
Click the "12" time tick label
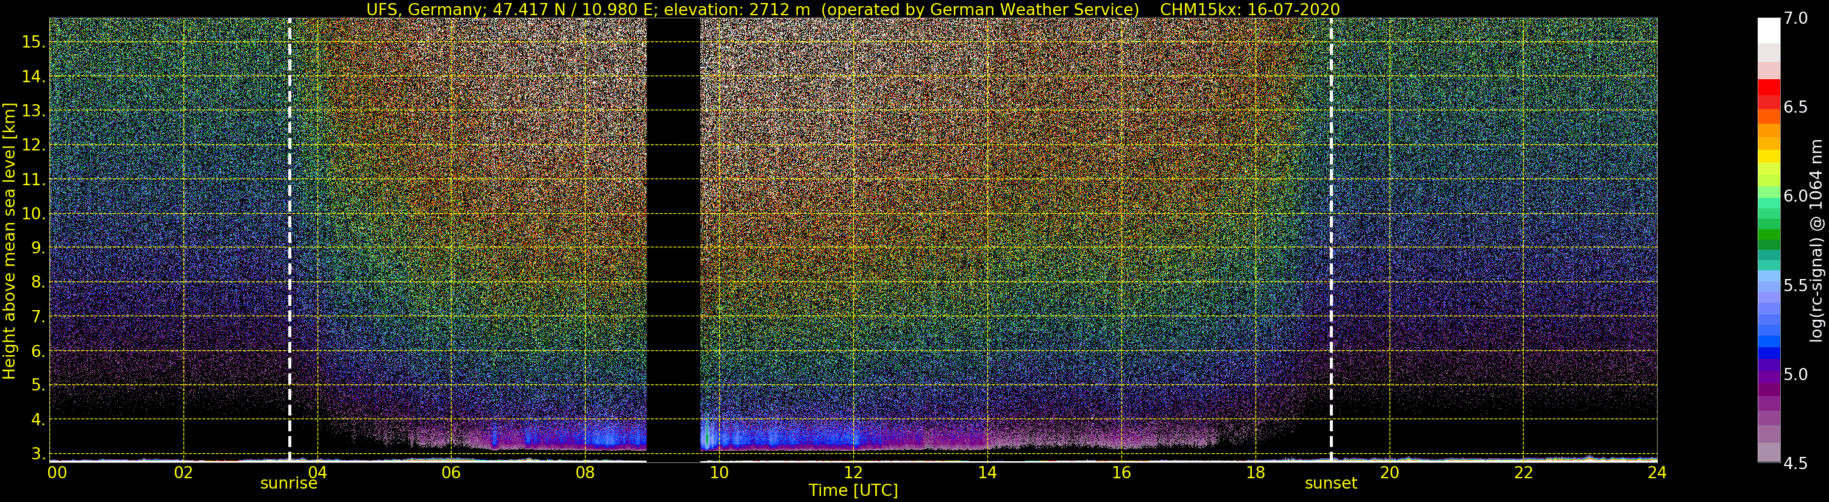coord(853,473)
